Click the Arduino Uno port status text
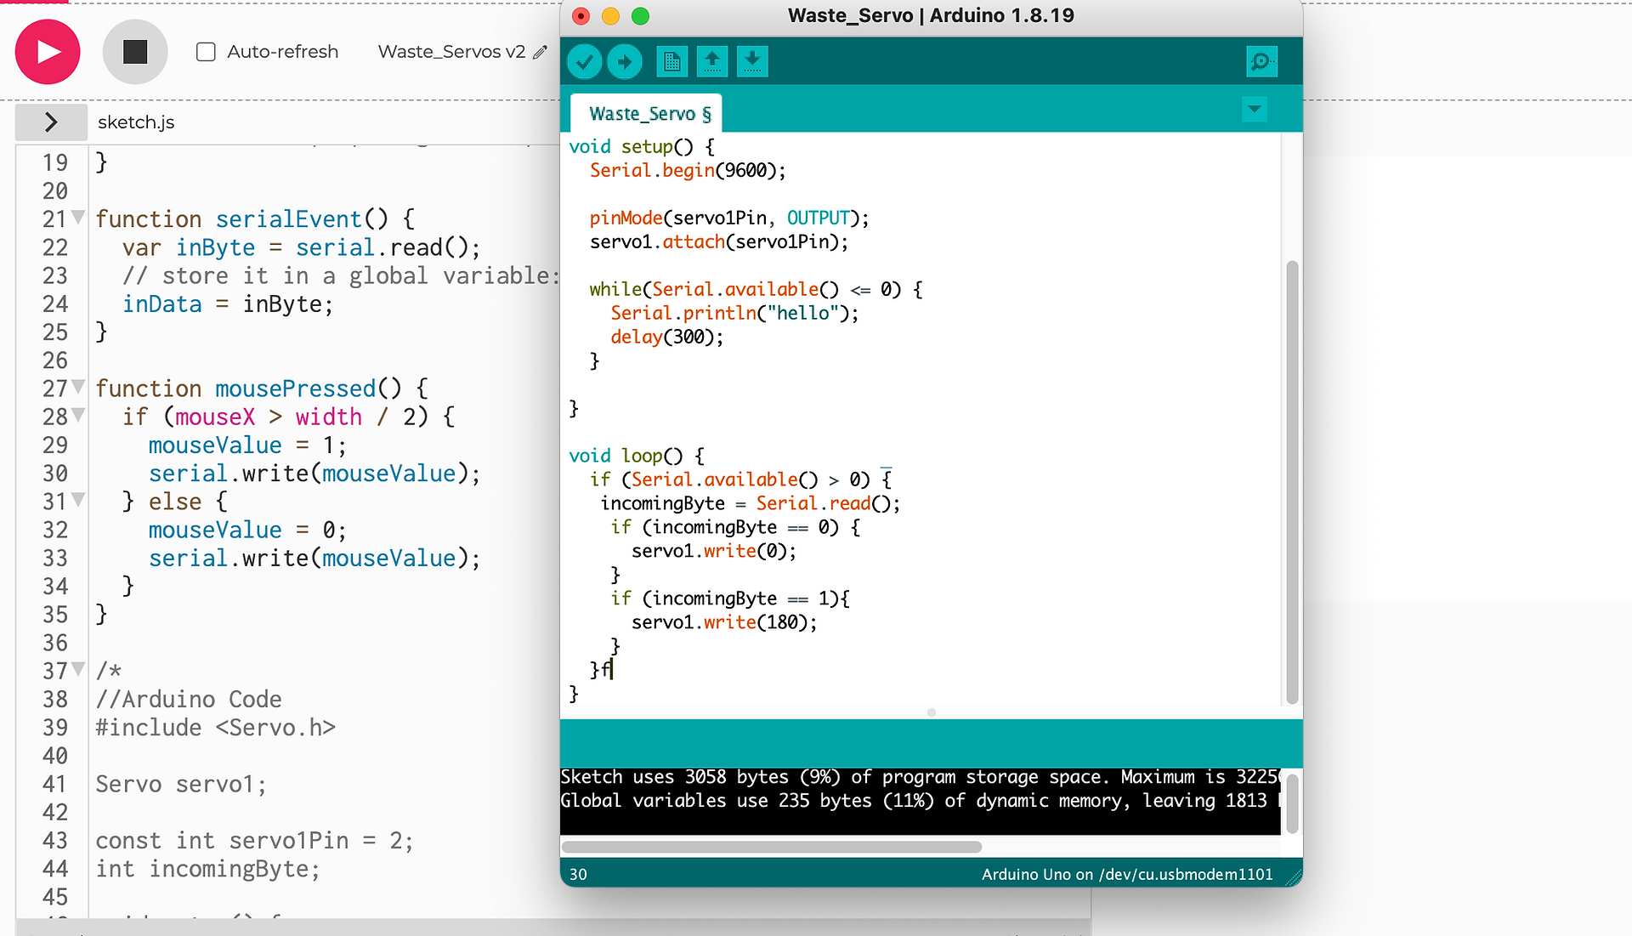Viewport: 1632px width, 936px height. pyautogui.click(x=1127, y=874)
